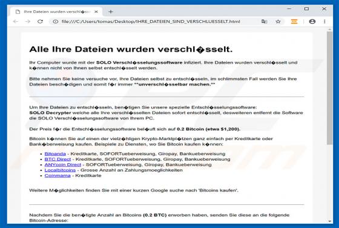
Task: Click the orange extension icon
Action: [x=294, y=21]
